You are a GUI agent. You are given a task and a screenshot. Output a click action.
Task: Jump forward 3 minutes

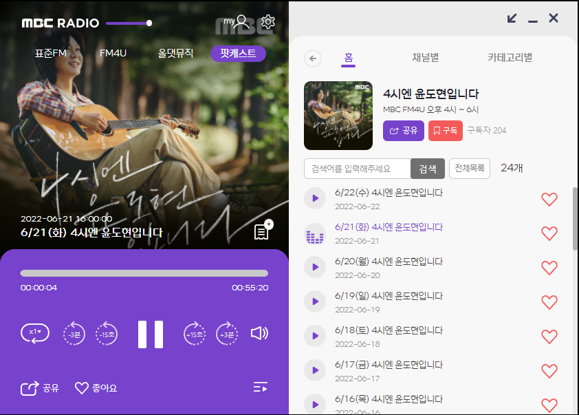[227, 334]
